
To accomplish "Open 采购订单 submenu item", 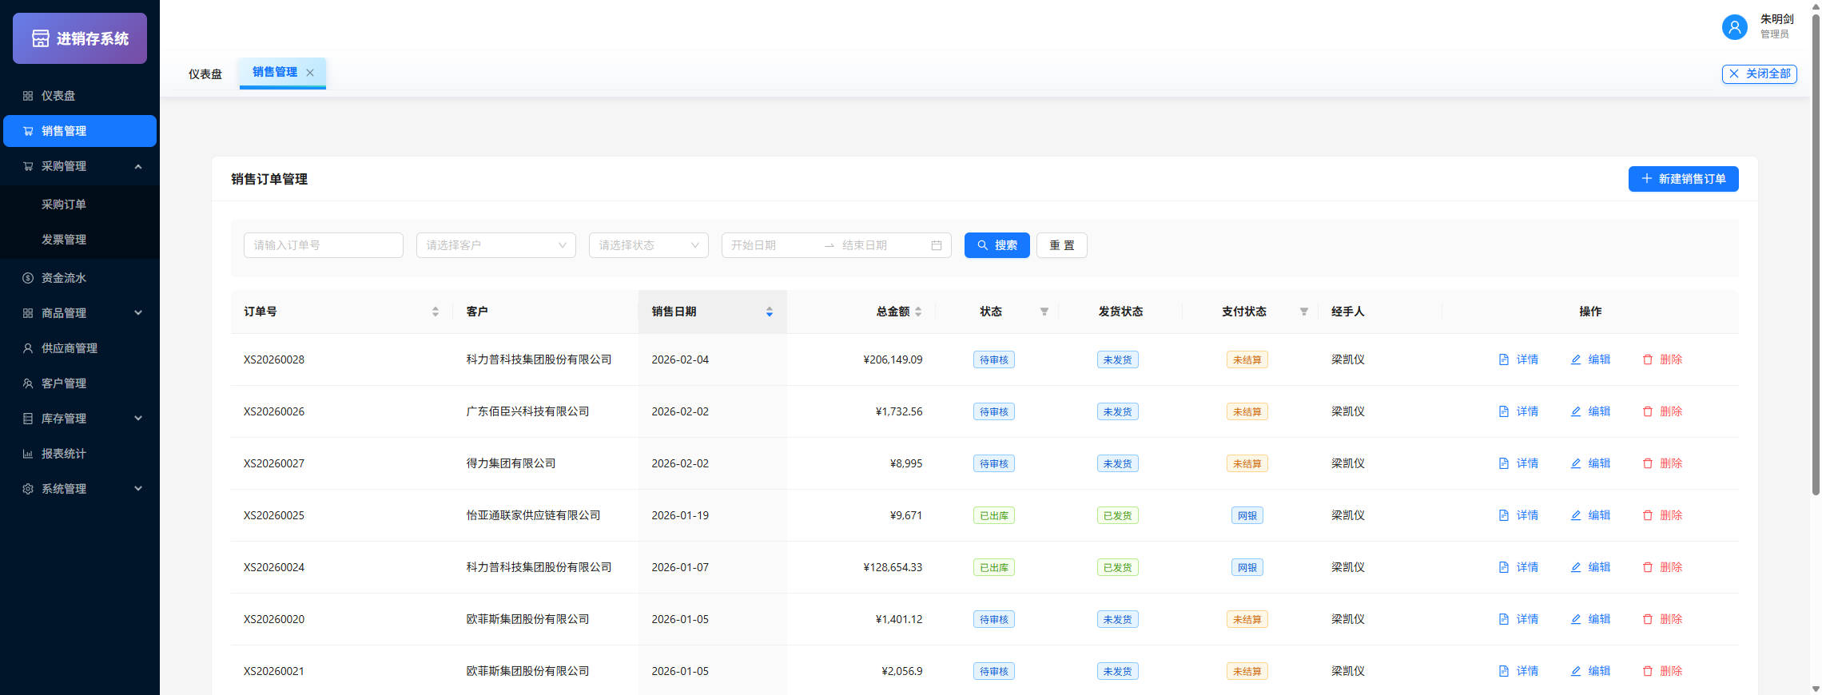I will click(80, 205).
